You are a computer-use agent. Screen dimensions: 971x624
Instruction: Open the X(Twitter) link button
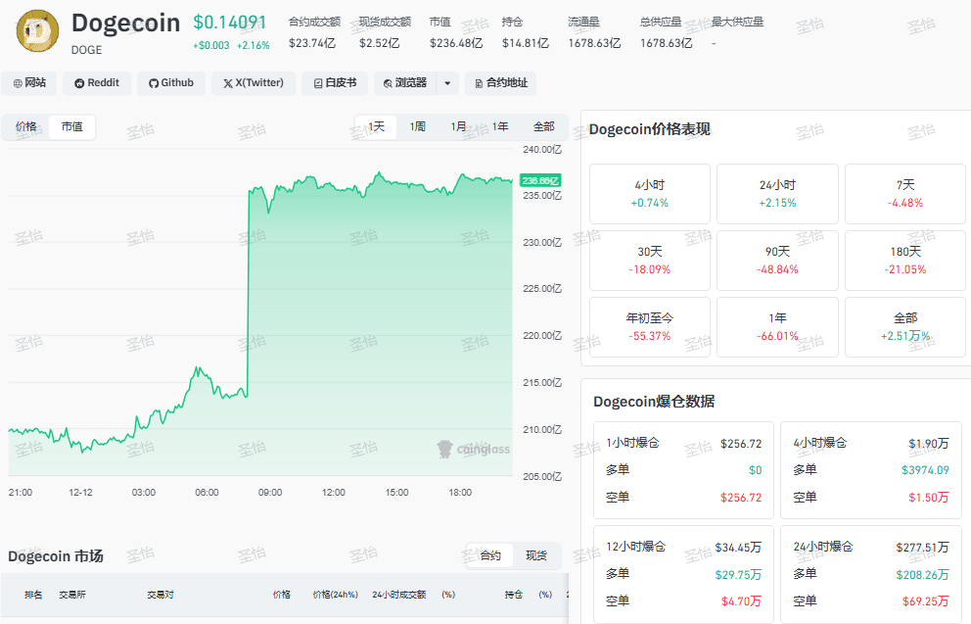(x=254, y=83)
